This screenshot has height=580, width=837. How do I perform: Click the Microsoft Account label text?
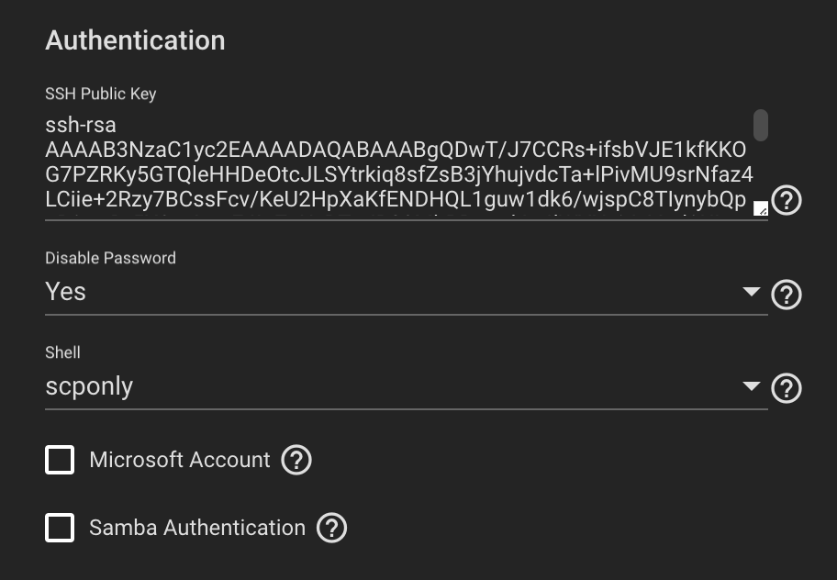(x=180, y=460)
